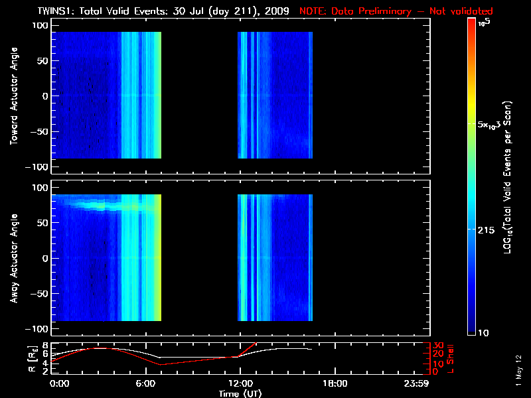Click the 'Toward Actuator Angle' axis label

[13, 95]
